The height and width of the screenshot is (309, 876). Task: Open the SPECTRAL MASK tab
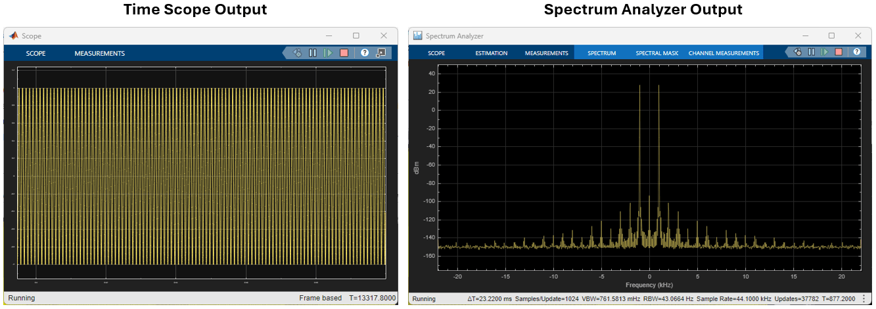click(x=657, y=53)
